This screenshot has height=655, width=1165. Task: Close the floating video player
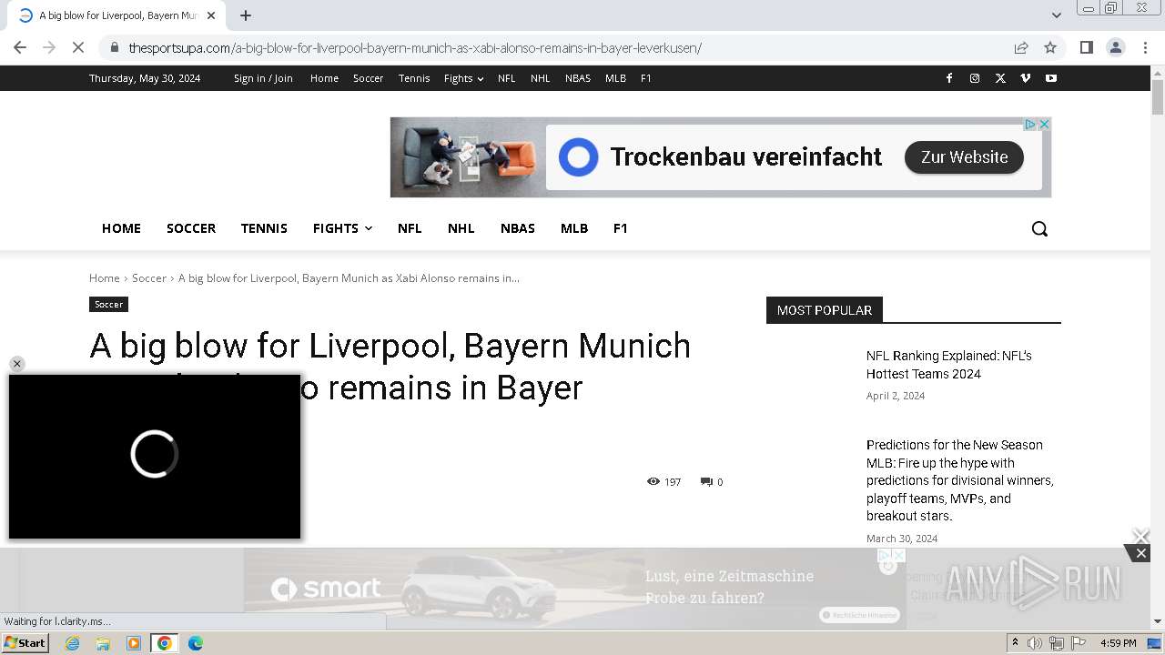point(16,364)
